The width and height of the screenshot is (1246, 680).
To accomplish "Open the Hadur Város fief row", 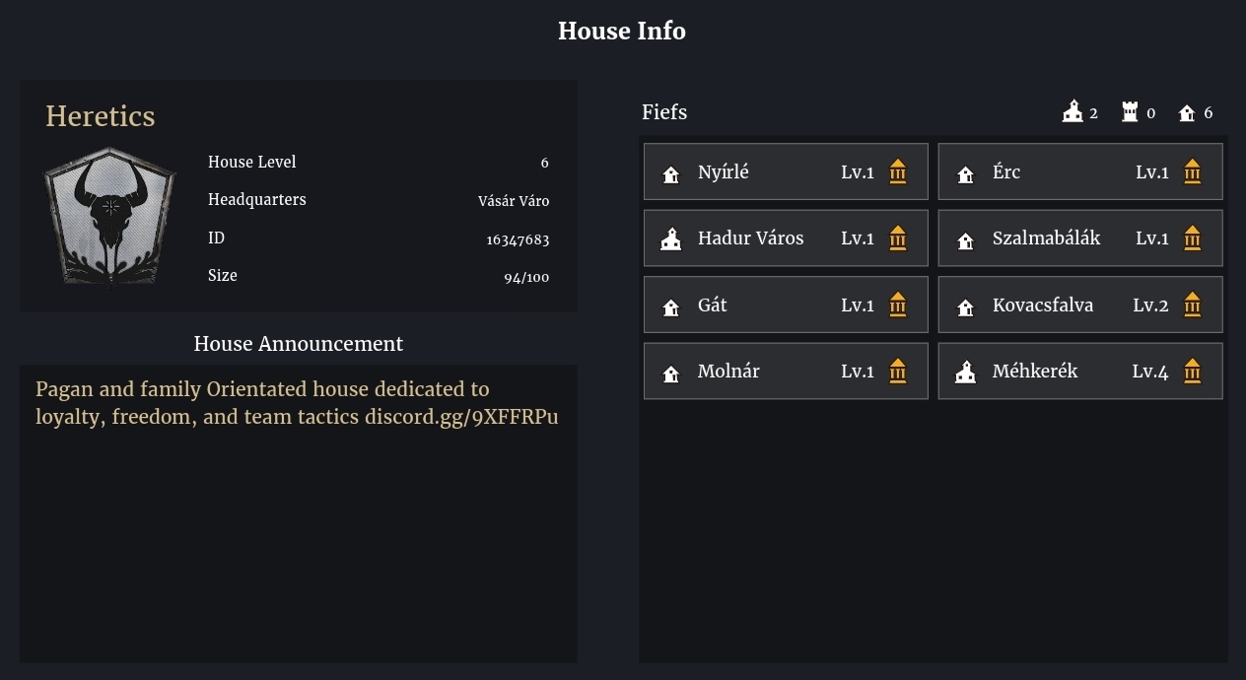I will tap(786, 238).
